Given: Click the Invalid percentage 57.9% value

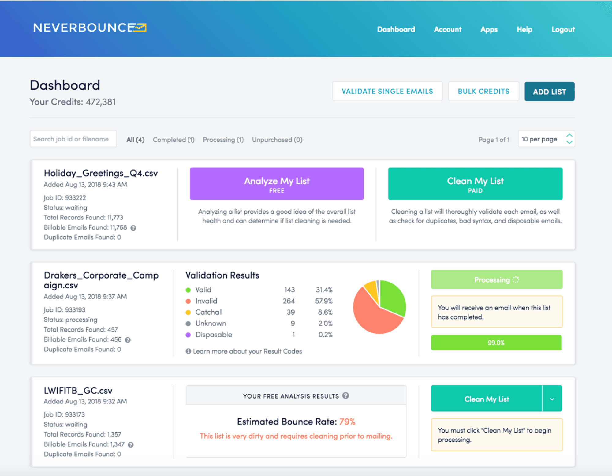Looking at the screenshot, I should pyautogui.click(x=324, y=301).
